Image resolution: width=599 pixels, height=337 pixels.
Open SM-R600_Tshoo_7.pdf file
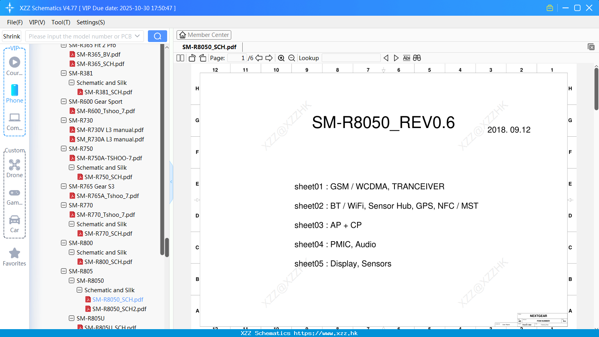point(106,111)
